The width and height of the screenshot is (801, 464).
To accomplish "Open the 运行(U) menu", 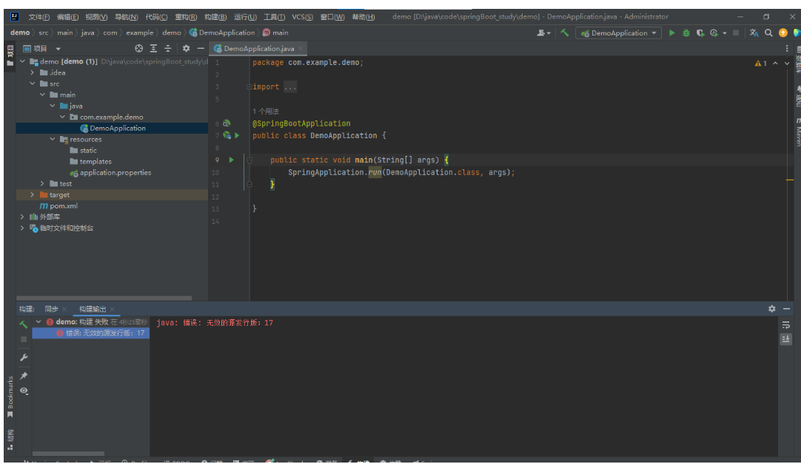I will pyautogui.click(x=245, y=17).
